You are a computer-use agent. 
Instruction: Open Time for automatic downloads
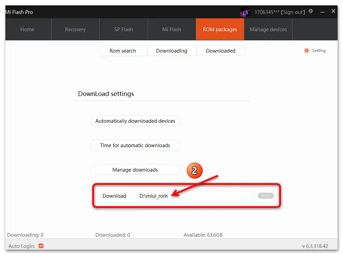[135, 145]
